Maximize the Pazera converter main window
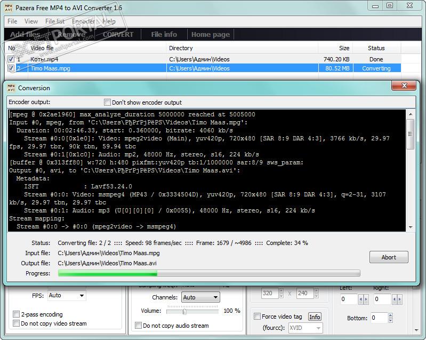The width and height of the screenshot is (426, 340). click(x=390, y=6)
